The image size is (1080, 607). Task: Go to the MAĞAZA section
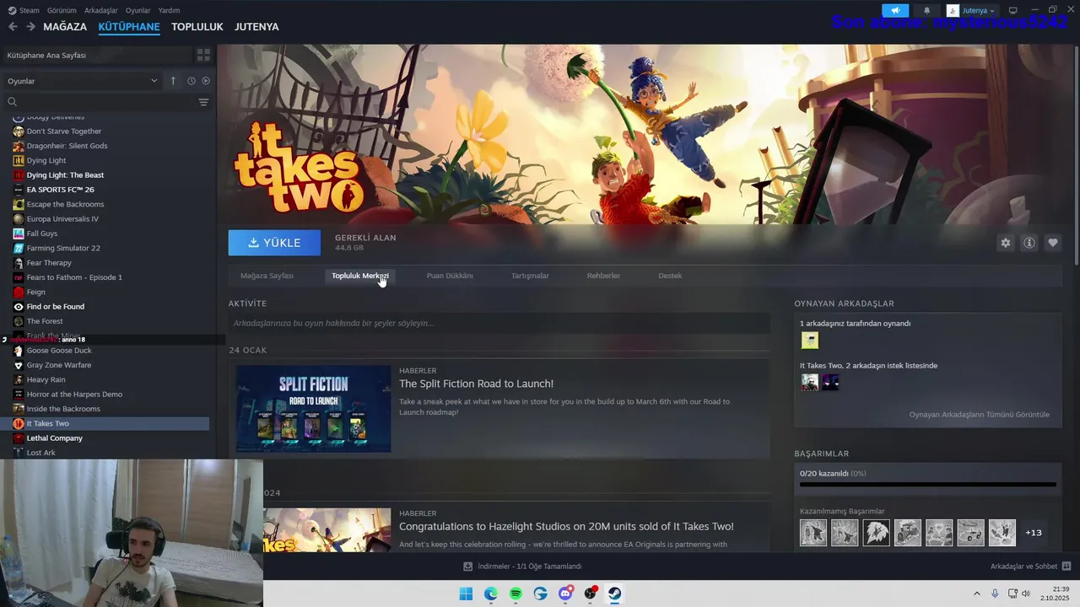click(65, 27)
